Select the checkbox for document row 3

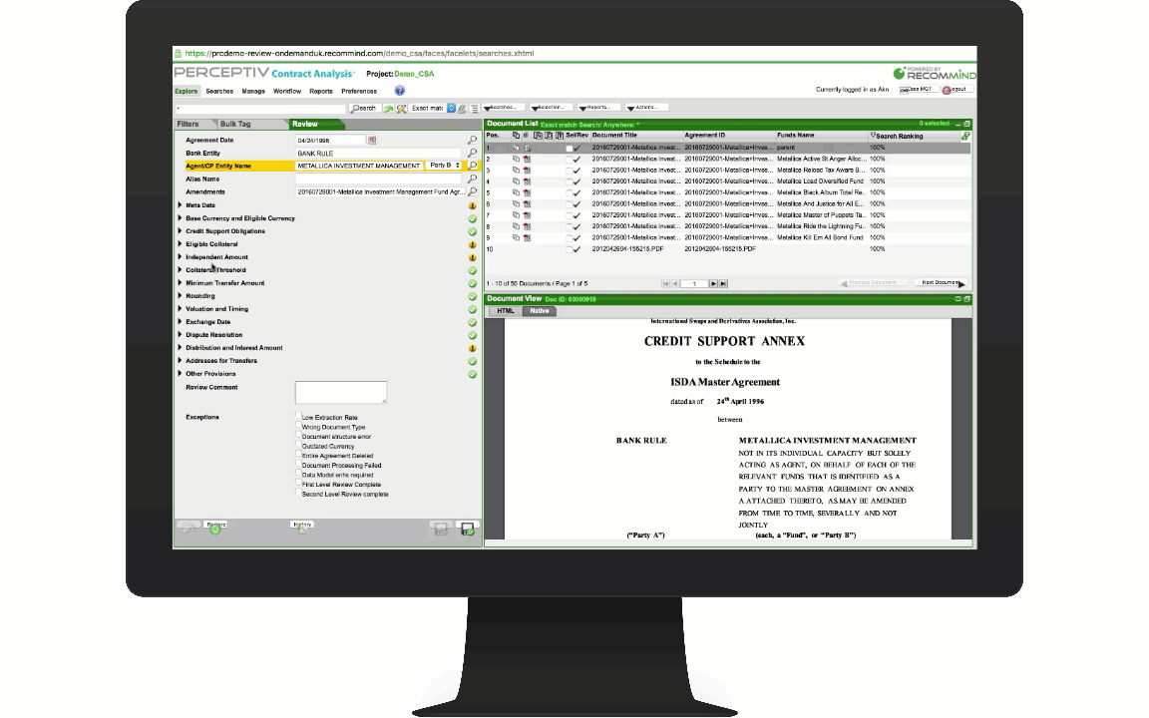point(569,171)
